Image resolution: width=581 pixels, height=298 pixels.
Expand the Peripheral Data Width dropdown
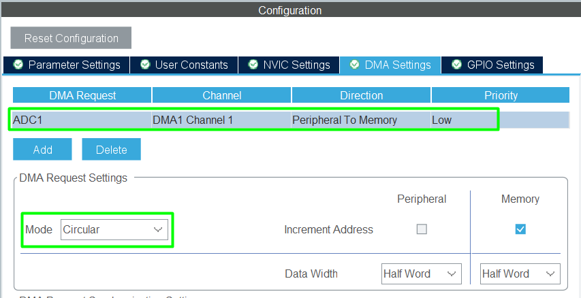[421, 274]
